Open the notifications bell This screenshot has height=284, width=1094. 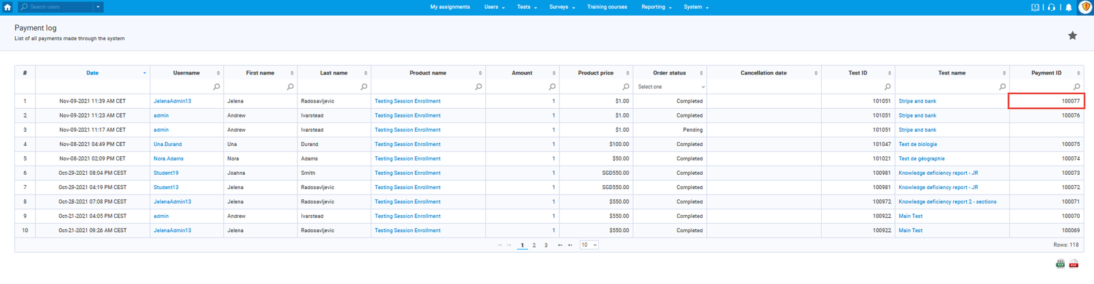point(1069,8)
